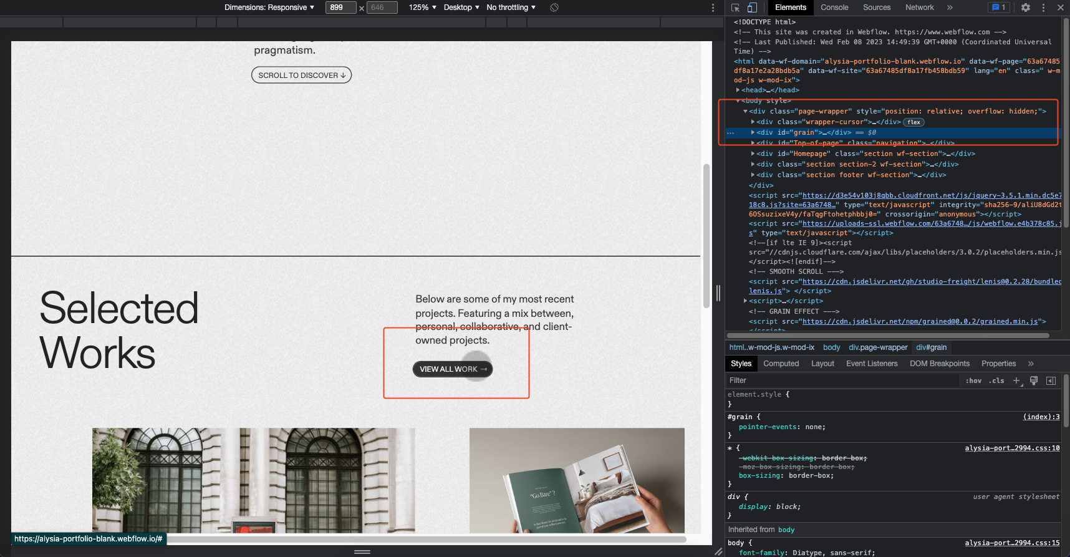This screenshot has height=557, width=1070.
Task: Switch to the Sources tab
Action: click(x=877, y=7)
